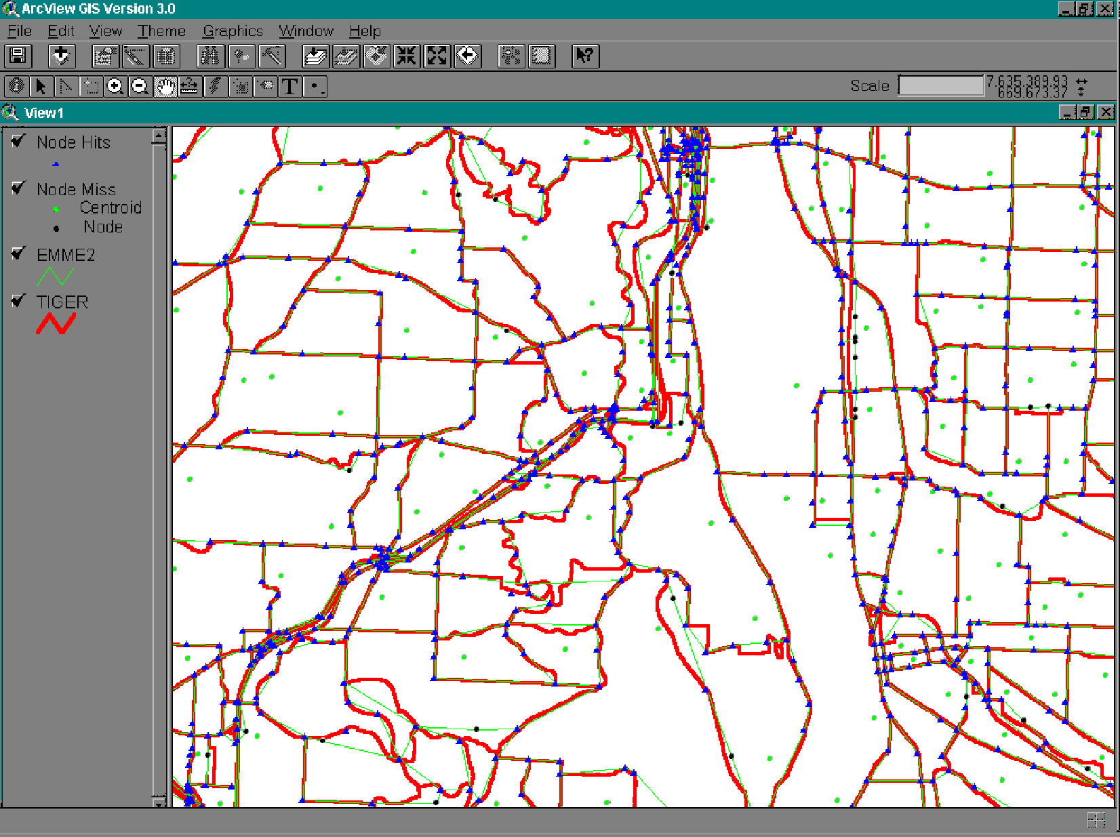Screen dimensions: 1120x837
Task: Click the table of contents down arrow
Action: pyautogui.click(x=159, y=801)
